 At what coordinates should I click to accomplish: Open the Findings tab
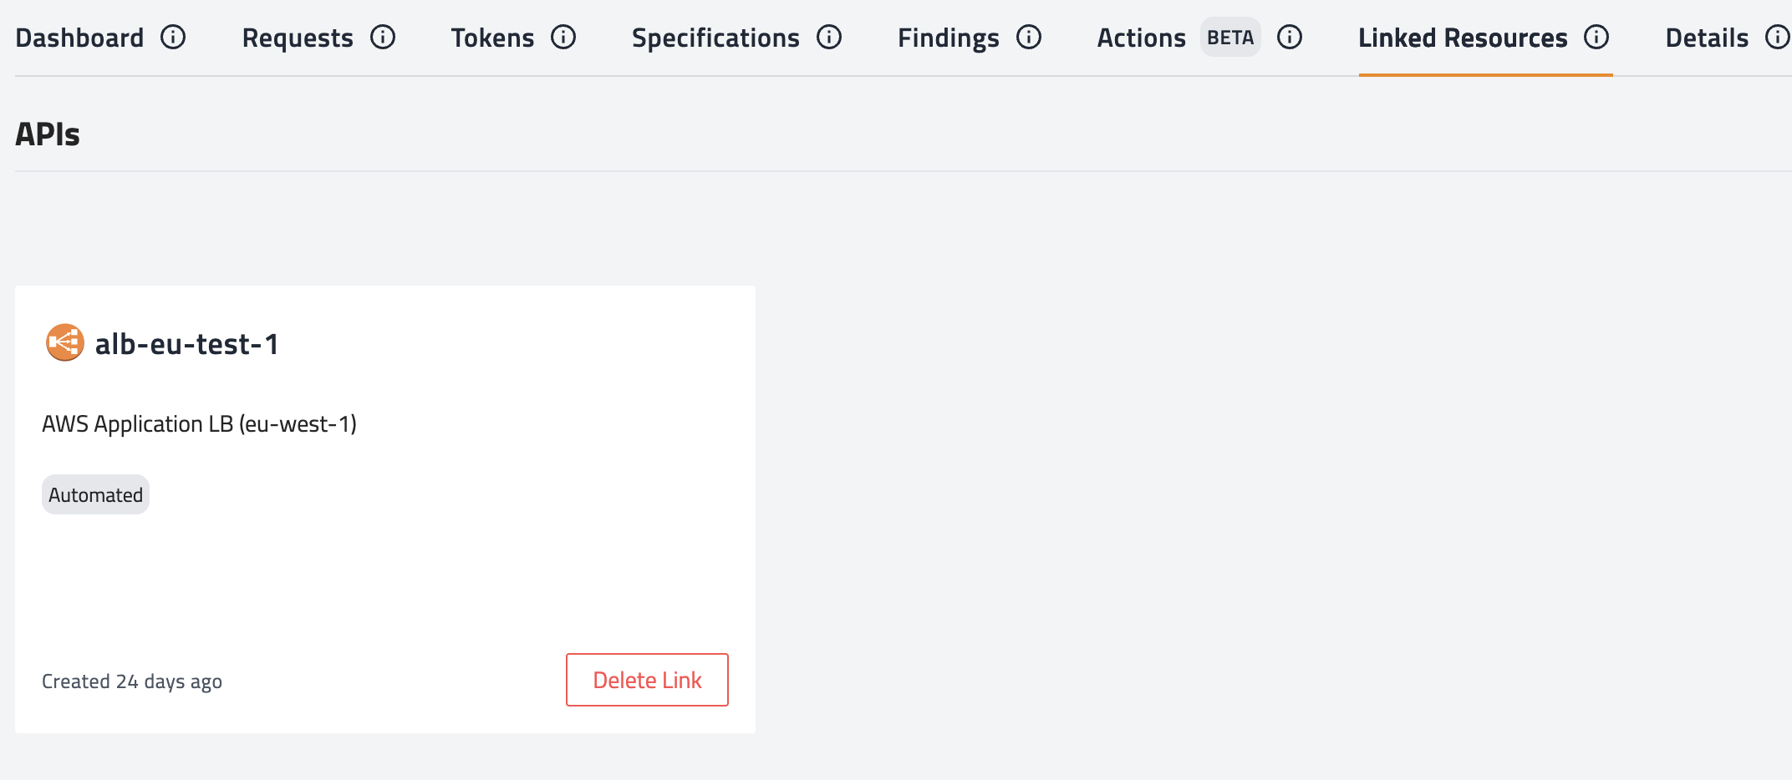(948, 38)
